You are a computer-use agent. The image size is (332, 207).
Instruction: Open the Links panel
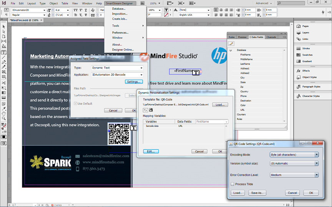(302, 39)
